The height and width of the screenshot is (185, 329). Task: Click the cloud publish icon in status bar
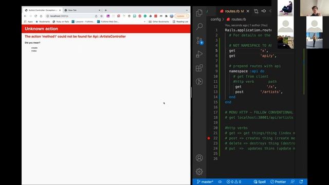[x=220, y=182]
